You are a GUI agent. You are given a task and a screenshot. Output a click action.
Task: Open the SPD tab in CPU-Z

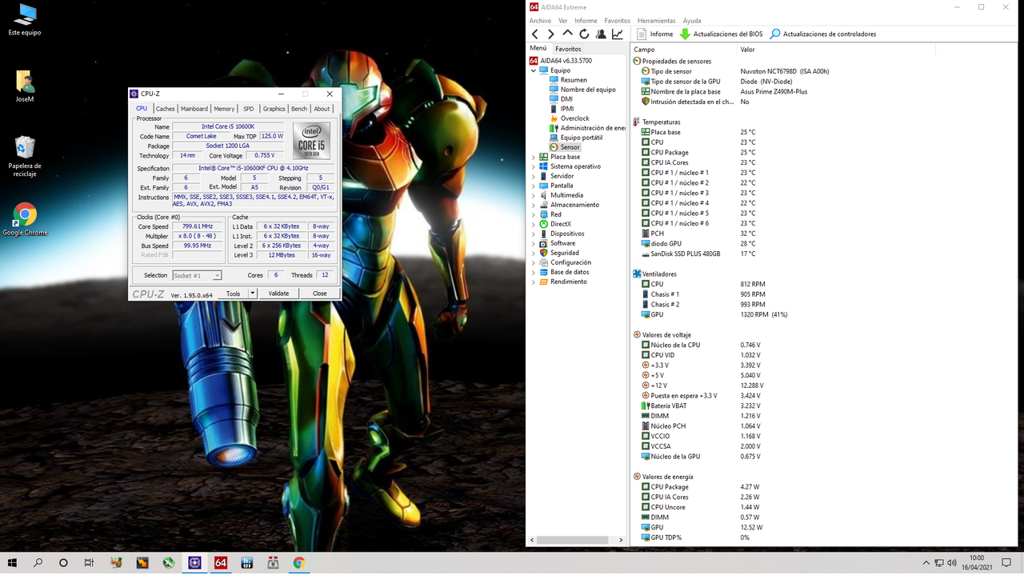(x=248, y=109)
